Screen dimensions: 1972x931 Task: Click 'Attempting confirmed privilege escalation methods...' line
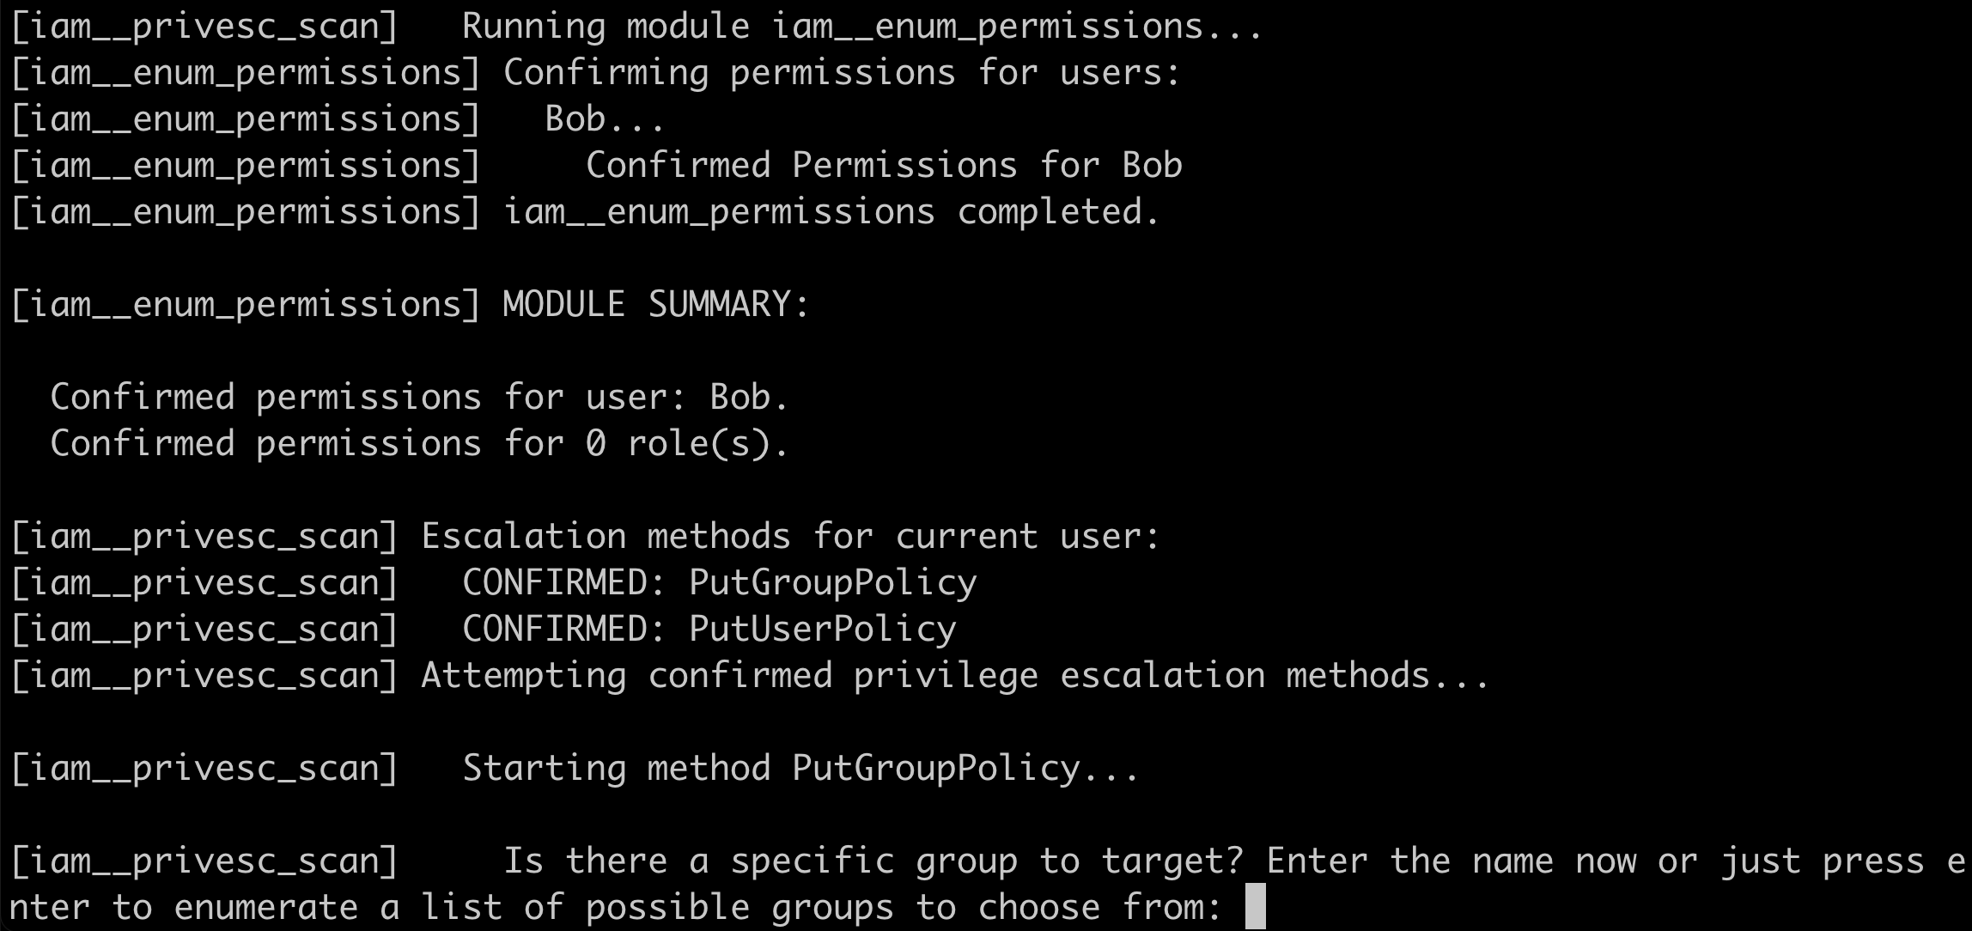point(954,676)
